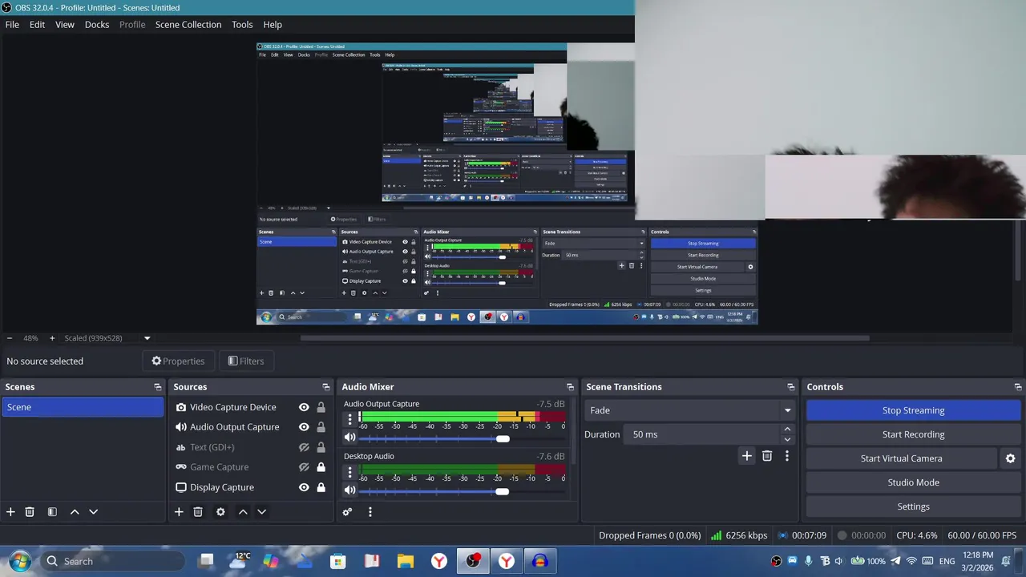1026x577 pixels.
Task: Start the Virtual Camera
Action: tap(901, 458)
